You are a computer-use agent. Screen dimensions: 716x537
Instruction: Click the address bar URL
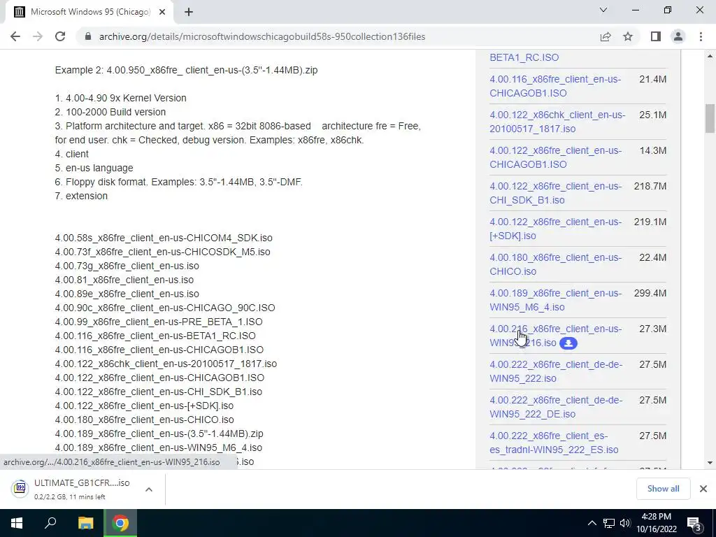pyautogui.click(x=262, y=36)
